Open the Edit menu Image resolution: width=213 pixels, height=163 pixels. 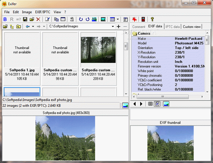click(x=16, y=12)
